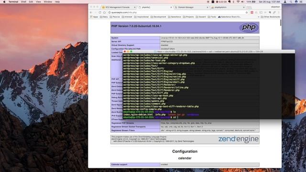
Task: Open the Daily bookmarks folder
Action: coord(104,17)
